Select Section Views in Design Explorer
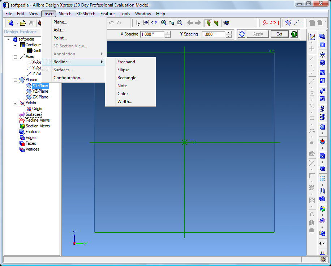This screenshot has height=266, width=331. click(x=38, y=126)
